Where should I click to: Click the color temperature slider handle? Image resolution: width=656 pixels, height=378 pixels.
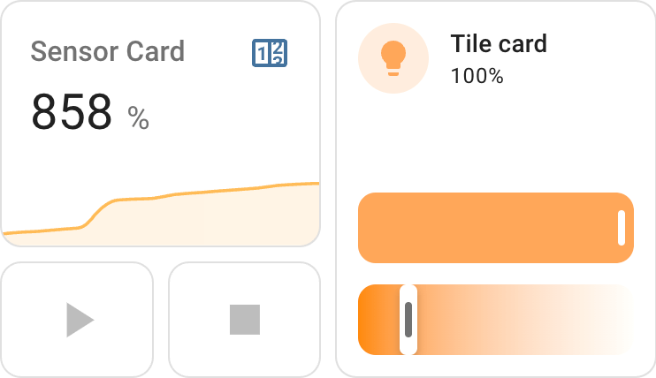tap(408, 320)
